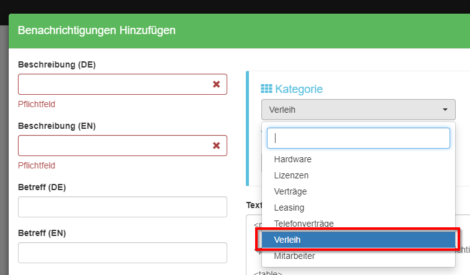Click the Pflichtfeld message under Beschreibung (EN)
The height and width of the screenshot is (275, 470).
tap(37, 165)
